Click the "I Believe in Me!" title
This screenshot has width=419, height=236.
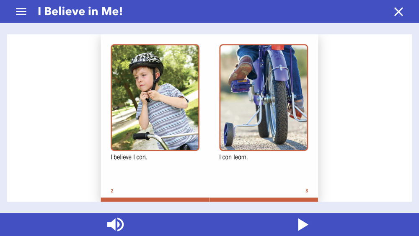80,11
